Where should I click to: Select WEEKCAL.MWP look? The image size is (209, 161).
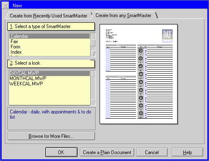click(49, 84)
